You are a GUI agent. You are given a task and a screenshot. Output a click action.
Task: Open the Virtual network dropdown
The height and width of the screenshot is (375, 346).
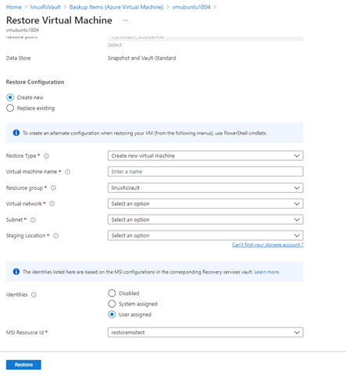tap(205, 204)
